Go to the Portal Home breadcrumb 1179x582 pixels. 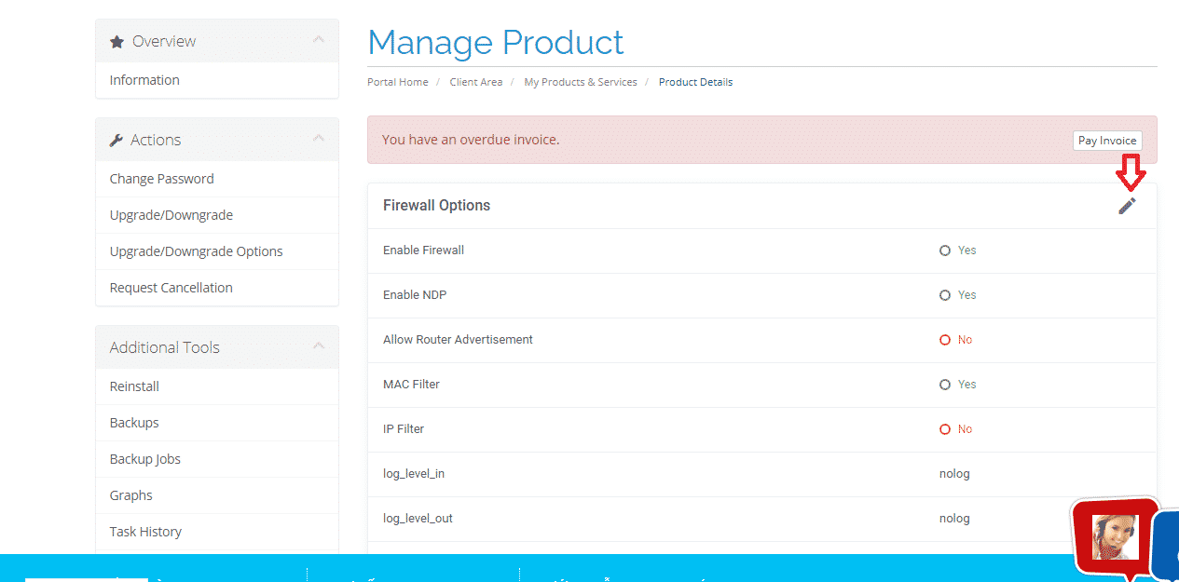pos(397,82)
